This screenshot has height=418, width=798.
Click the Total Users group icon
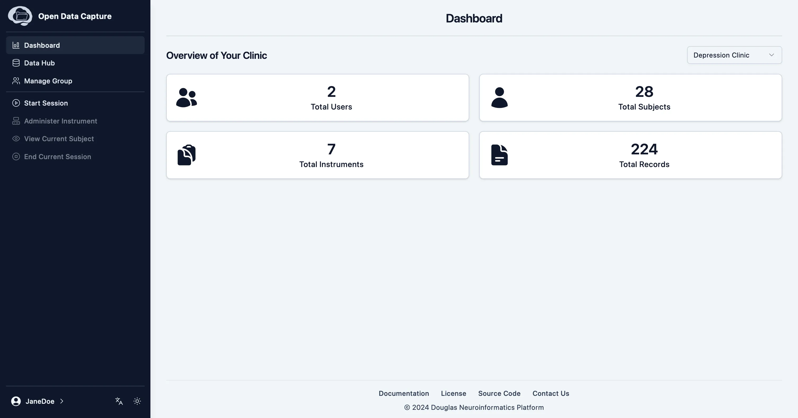coord(187,98)
